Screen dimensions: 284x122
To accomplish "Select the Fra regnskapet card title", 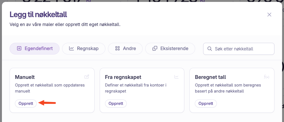I will (x=123, y=77).
